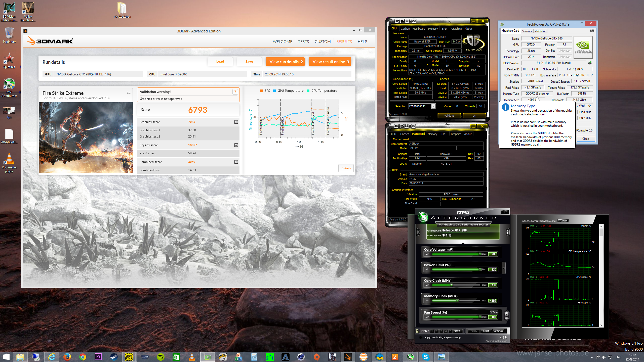Click the Load button in Run details

pyautogui.click(x=220, y=62)
